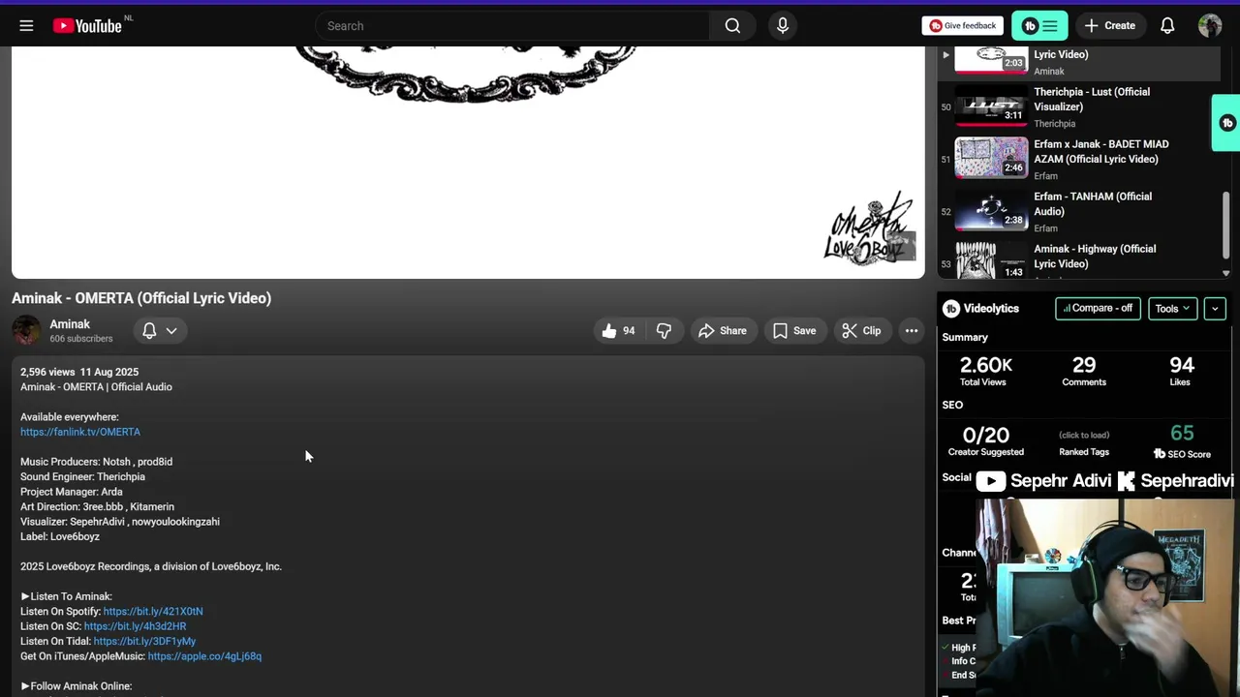
Task: Collapse Videolytics panel with chevron button
Action: [1215, 309]
